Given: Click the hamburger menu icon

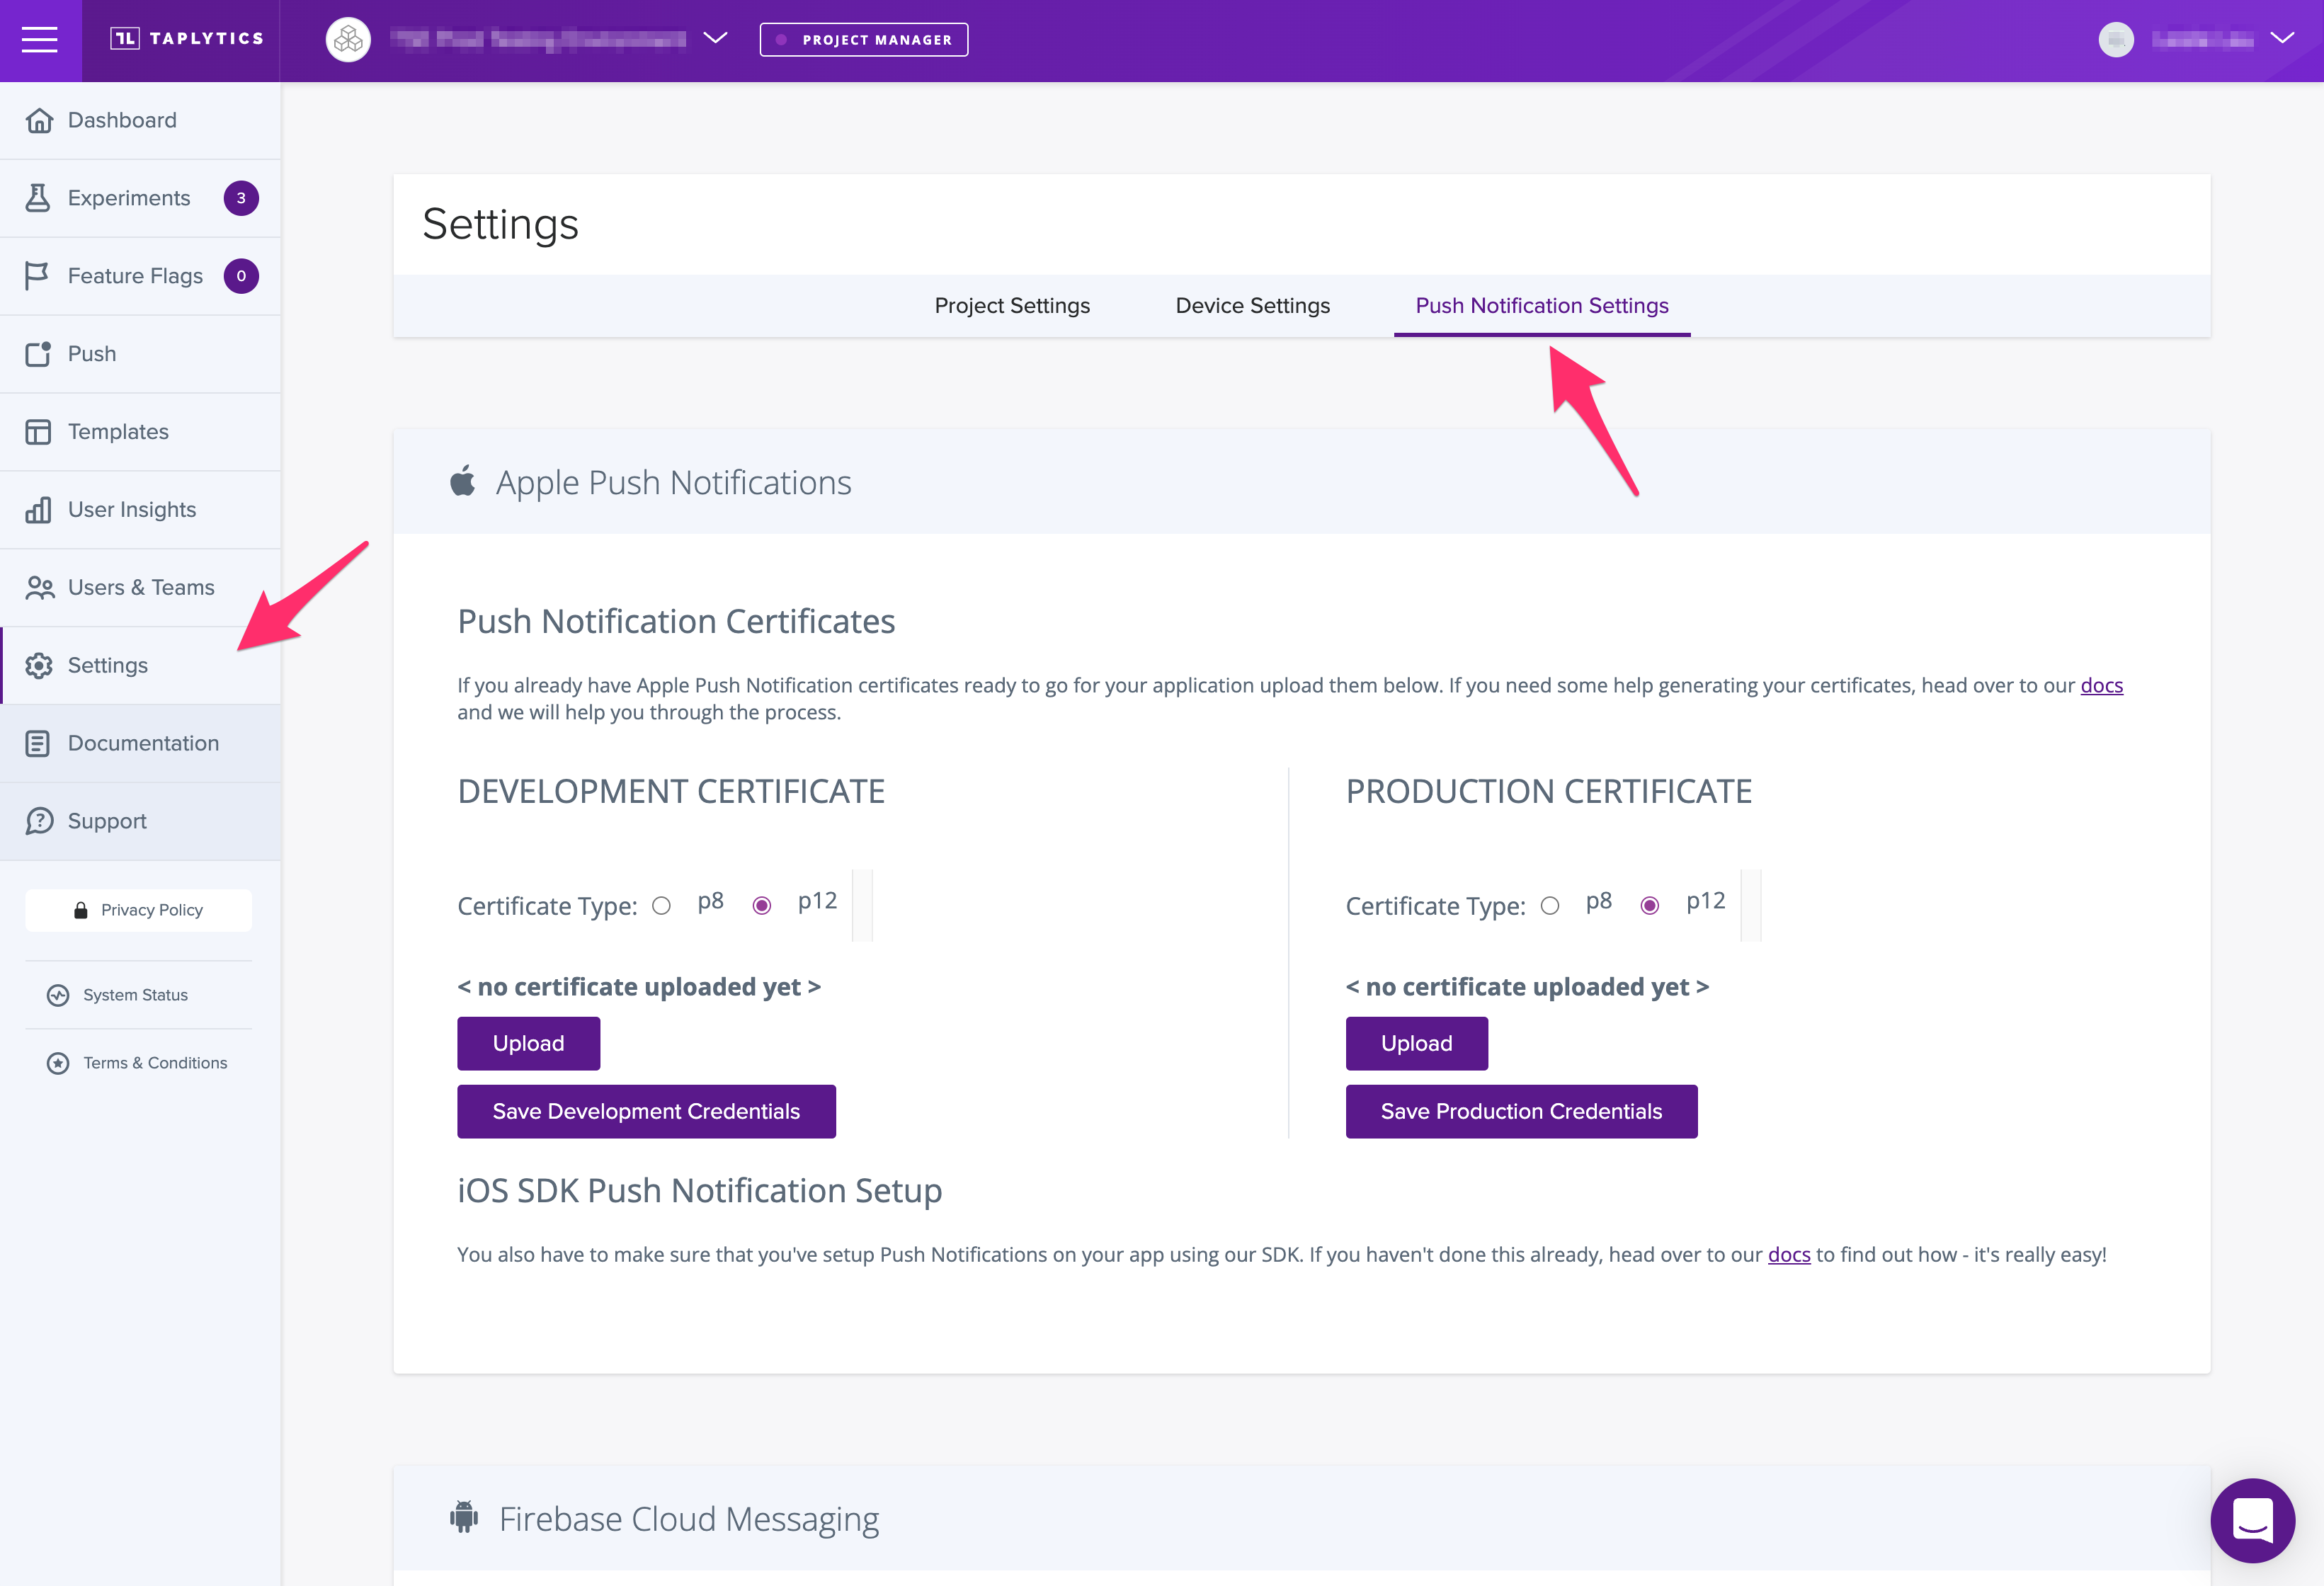Looking at the screenshot, I should pos(40,40).
